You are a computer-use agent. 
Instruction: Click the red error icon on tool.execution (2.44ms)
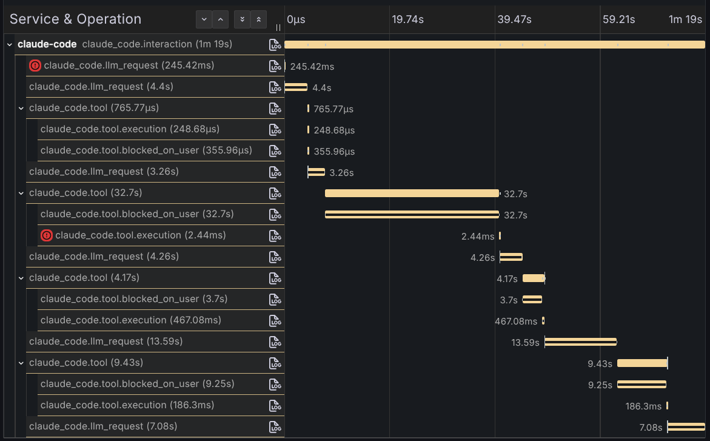point(47,235)
